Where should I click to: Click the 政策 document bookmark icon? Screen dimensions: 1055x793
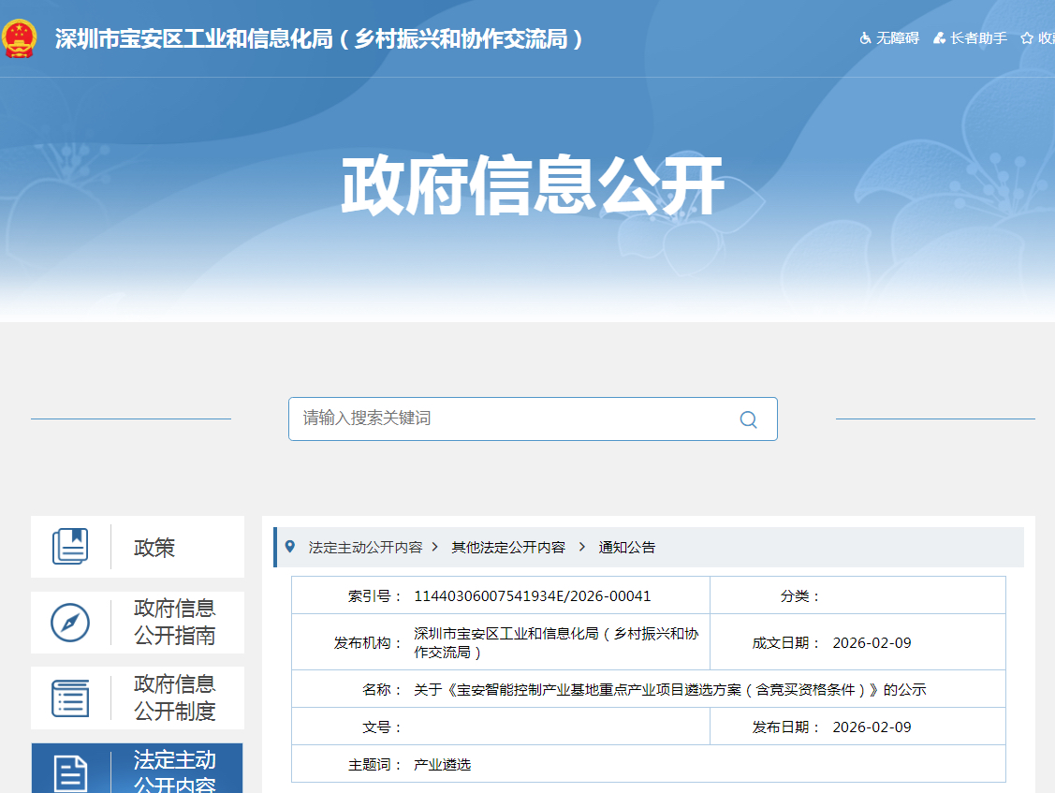70,547
